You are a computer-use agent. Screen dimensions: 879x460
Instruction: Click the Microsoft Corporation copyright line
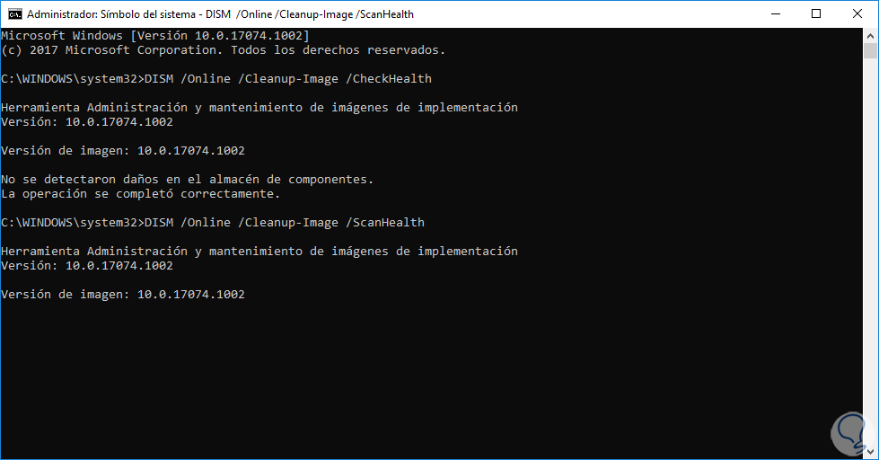[224, 50]
